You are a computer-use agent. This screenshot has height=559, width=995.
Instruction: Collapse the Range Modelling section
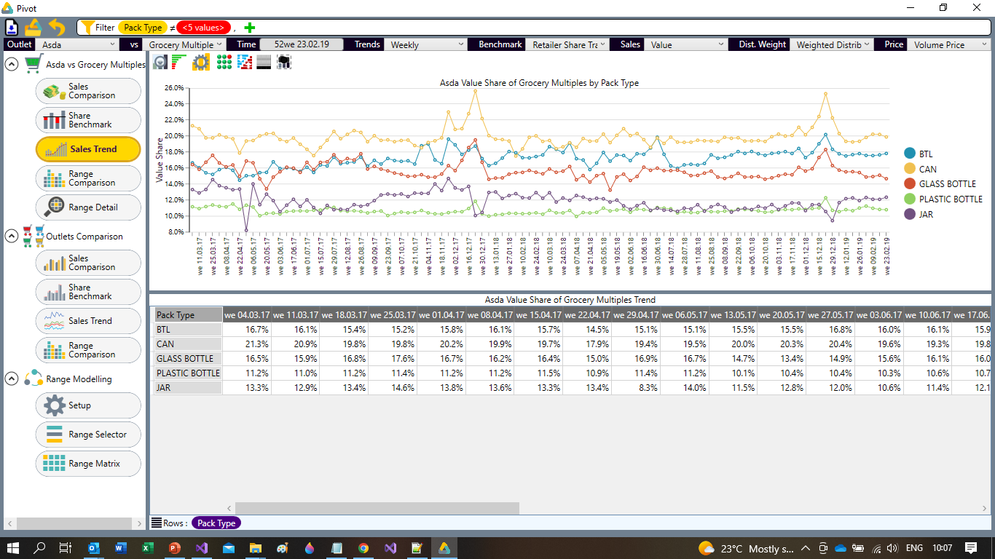coord(12,378)
